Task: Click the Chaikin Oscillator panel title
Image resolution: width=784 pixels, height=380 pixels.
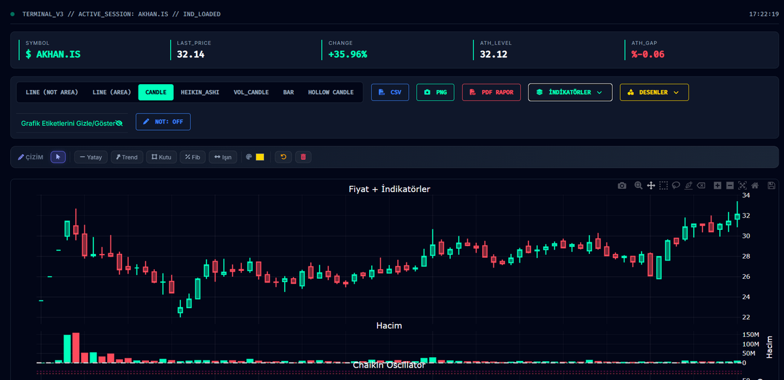Action: click(x=389, y=365)
